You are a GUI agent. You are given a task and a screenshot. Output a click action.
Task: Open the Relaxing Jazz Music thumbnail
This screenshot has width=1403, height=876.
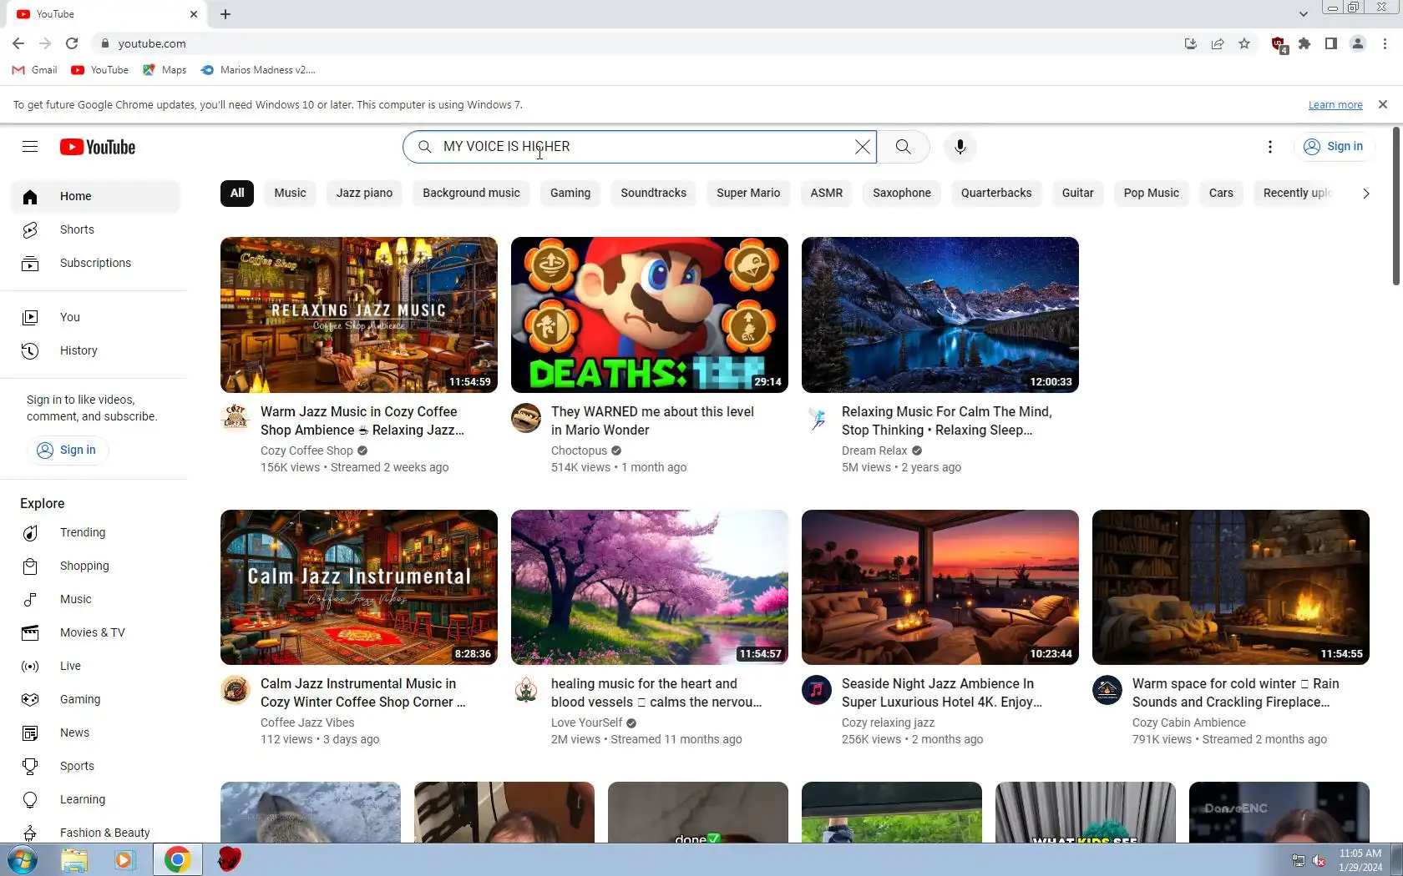click(x=359, y=315)
